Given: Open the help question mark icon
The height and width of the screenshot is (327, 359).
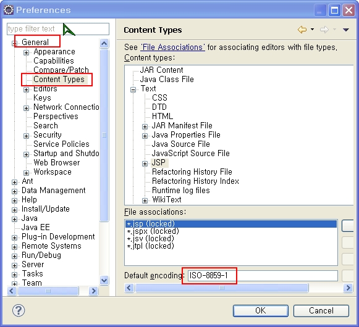Looking at the screenshot, I should tap(19, 310).
